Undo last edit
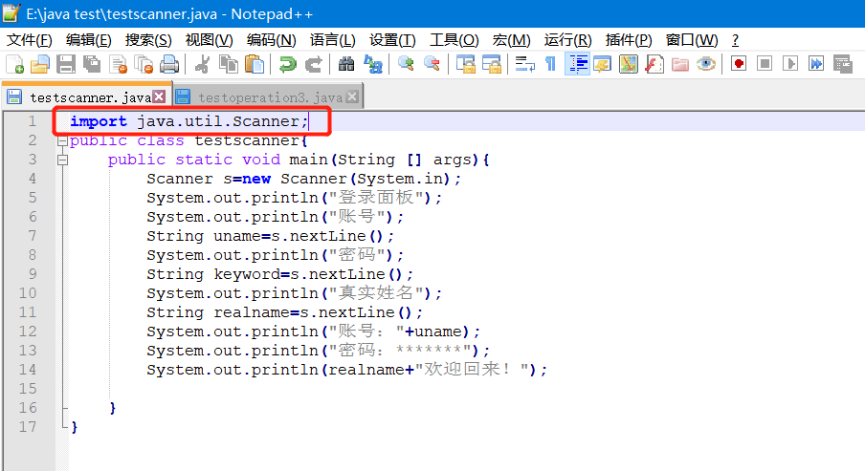 (x=287, y=64)
